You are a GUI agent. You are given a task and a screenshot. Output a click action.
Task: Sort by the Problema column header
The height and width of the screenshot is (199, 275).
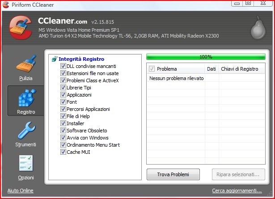point(176,69)
